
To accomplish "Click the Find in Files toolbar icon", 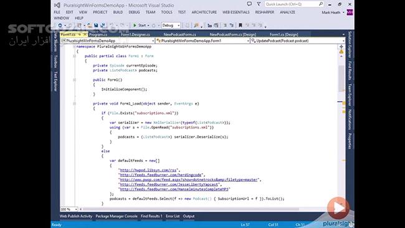I will [196, 26].
